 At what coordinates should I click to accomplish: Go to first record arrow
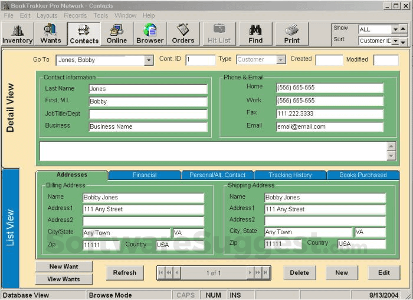pyautogui.click(x=161, y=273)
